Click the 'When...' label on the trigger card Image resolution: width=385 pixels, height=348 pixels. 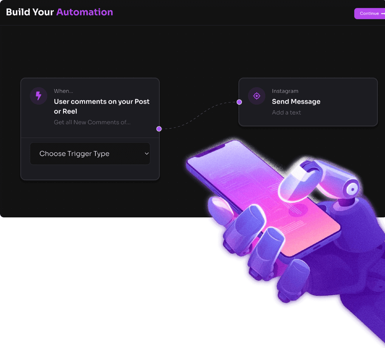click(64, 91)
